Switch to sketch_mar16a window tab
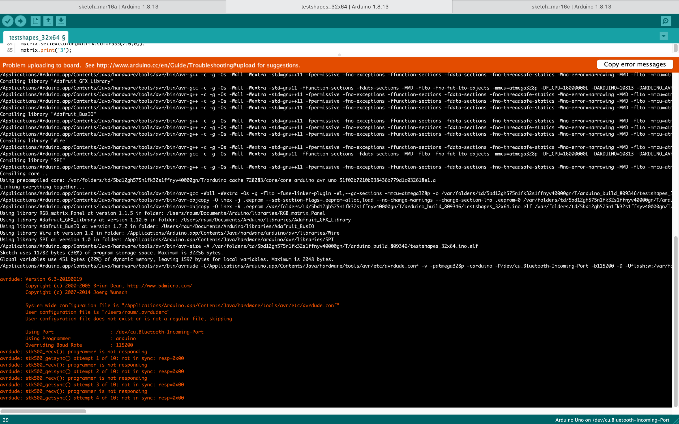 pyautogui.click(x=118, y=7)
